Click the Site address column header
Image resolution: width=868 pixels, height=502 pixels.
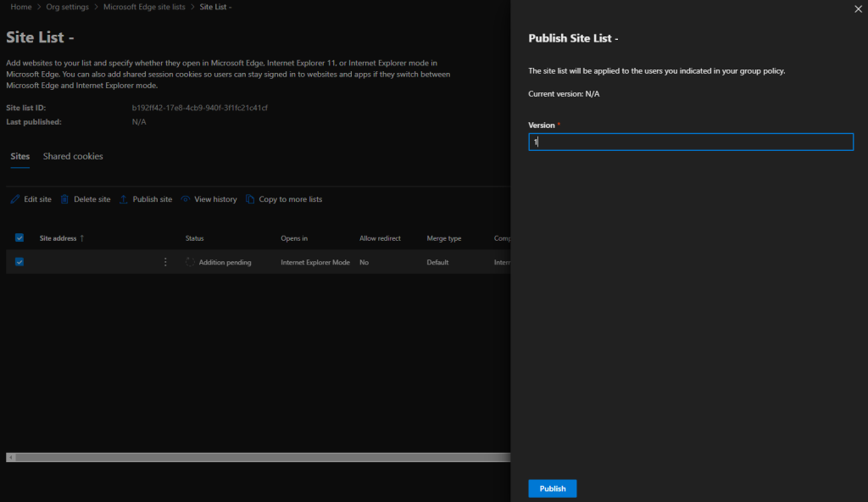point(58,238)
